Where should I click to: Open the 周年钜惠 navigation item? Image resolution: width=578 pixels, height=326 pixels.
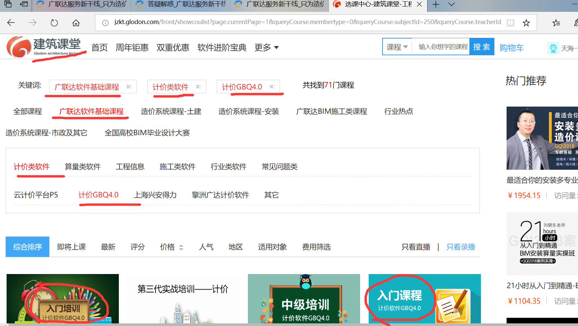pos(132,47)
